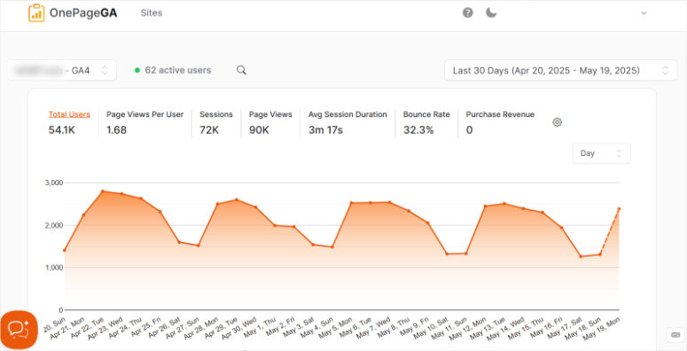The image size is (687, 351).
Task: Open the Last 30 Days date range dropdown
Action: [x=561, y=70]
